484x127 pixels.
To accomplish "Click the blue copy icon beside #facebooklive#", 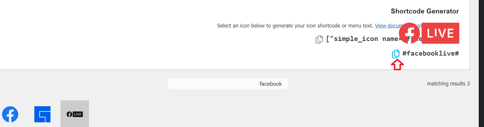I will (x=396, y=54).
